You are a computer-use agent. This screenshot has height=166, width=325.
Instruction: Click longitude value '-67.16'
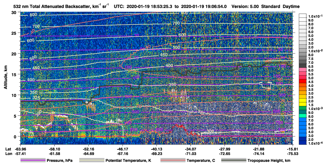[x=122, y=154]
